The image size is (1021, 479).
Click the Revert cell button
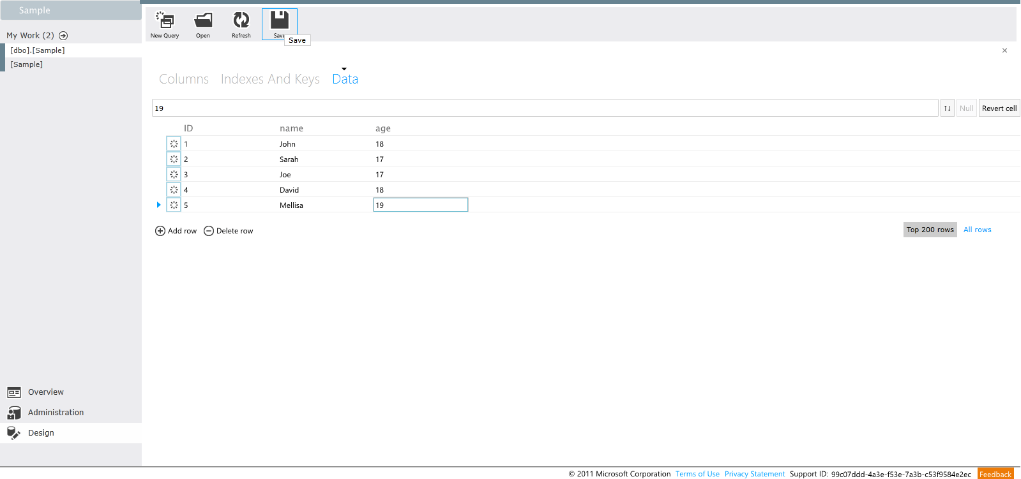click(x=999, y=108)
